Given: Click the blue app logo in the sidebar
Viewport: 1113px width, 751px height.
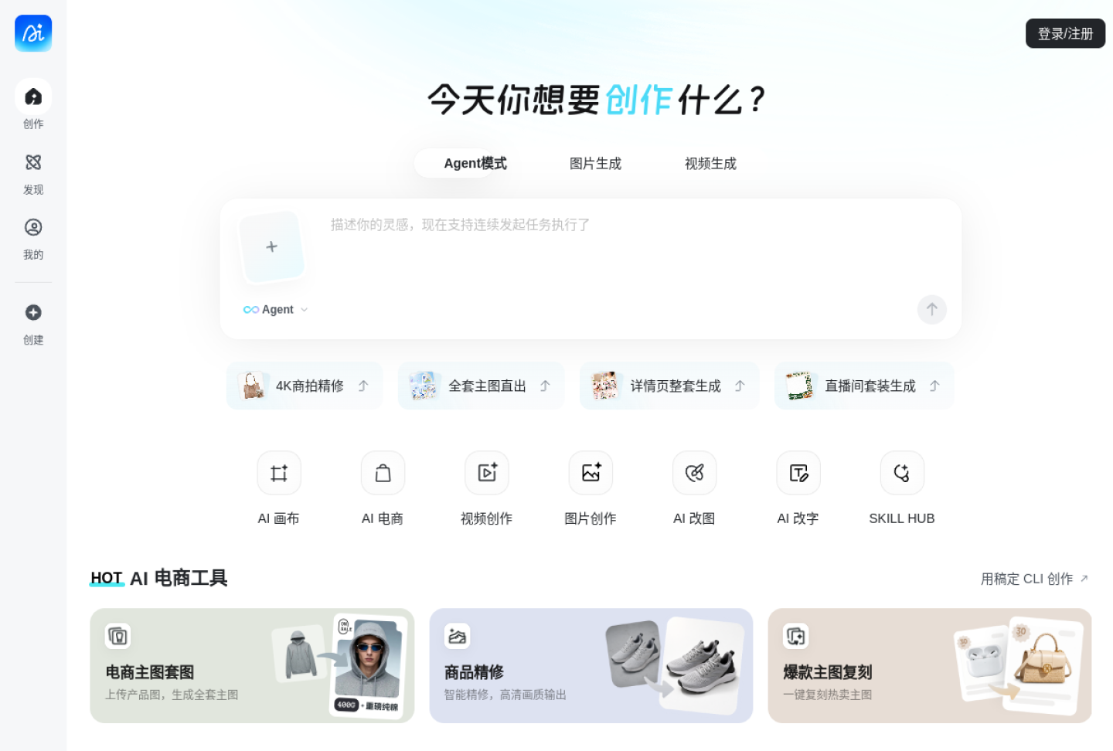Looking at the screenshot, I should point(33,33).
